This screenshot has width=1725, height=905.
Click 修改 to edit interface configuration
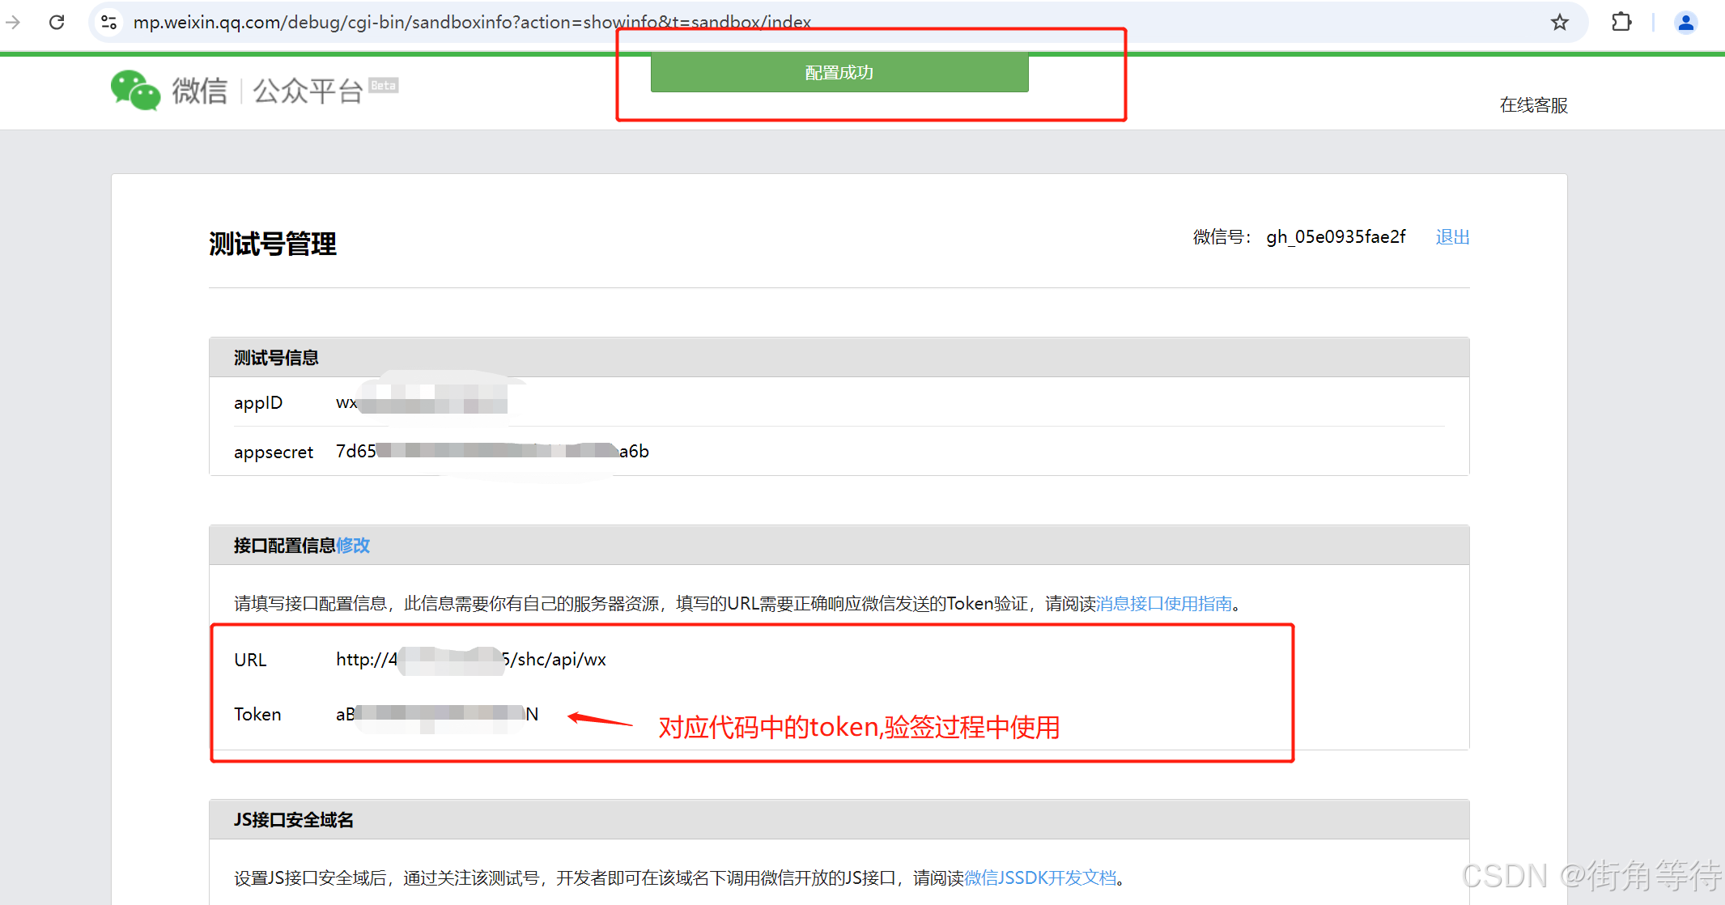(353, 546)
